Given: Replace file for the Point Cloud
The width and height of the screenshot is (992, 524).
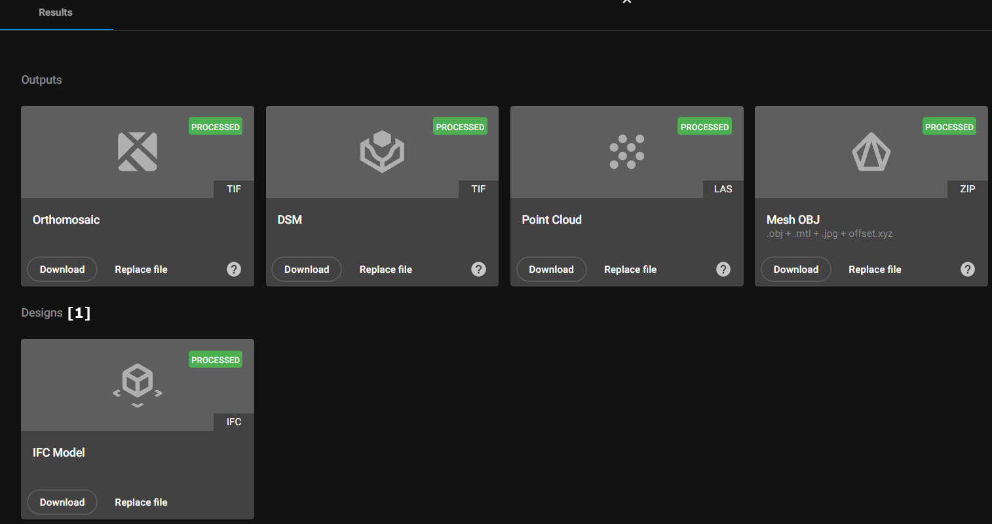Looking at the screenshot, I should (630, 270).
